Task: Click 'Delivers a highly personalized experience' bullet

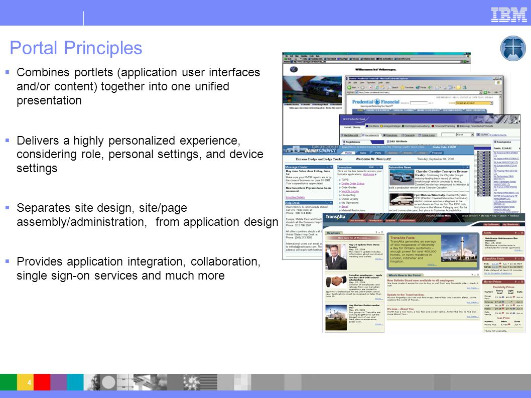Action: click(x=140, y=154)
